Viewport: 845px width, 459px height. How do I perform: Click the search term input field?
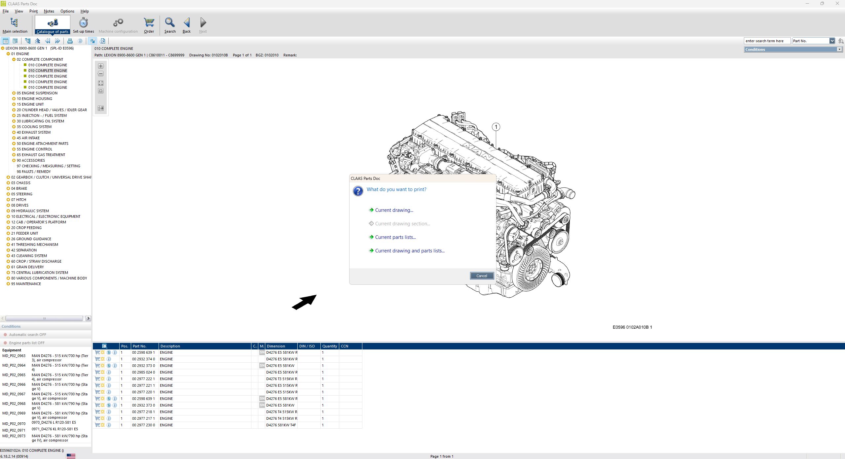[767, 41]
